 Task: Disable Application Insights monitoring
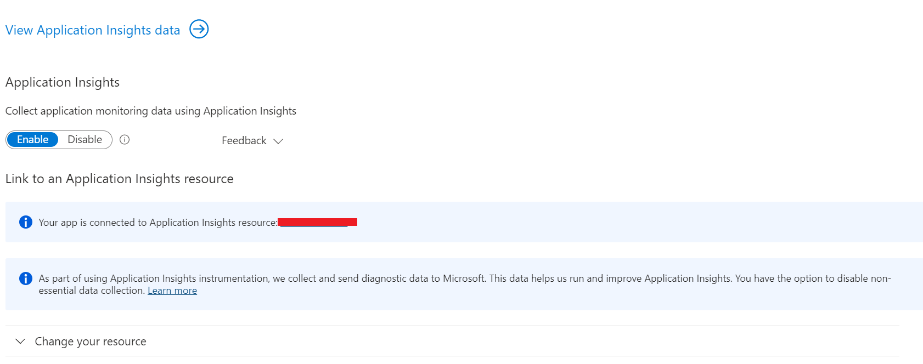pyautogui.click(x=85, y=139)
